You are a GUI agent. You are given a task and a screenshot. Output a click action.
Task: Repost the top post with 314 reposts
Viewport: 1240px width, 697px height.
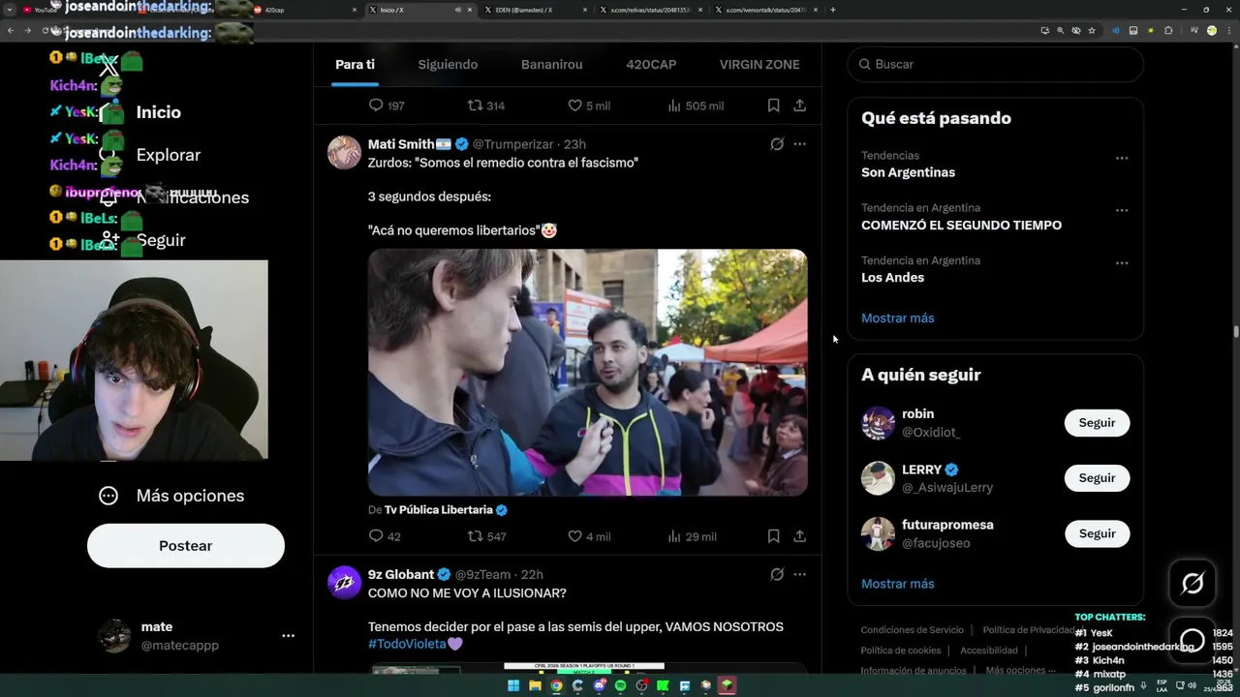tap(486, 106)
